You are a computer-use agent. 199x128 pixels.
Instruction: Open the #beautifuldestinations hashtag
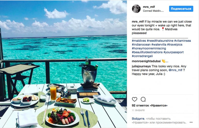pyautogui.click(x=147, y=52)
